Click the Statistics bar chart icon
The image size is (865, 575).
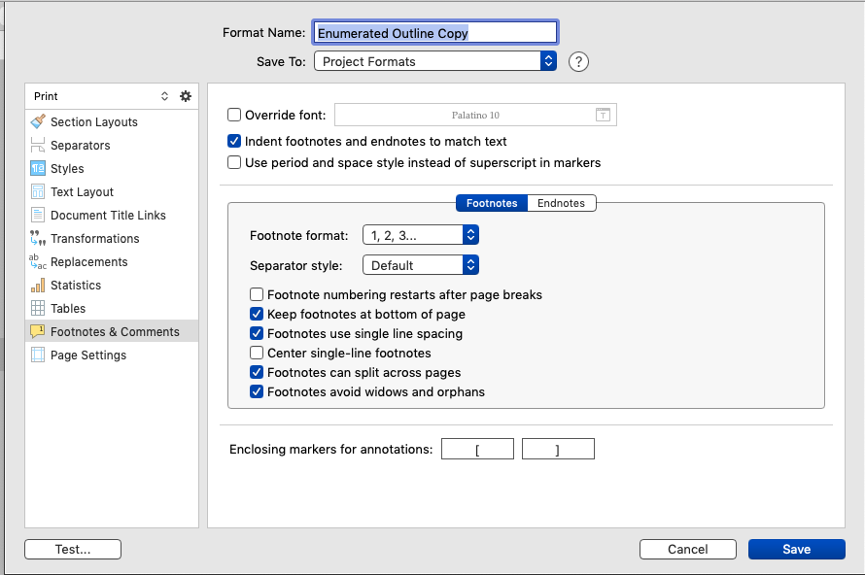click(x=38, y=286)
